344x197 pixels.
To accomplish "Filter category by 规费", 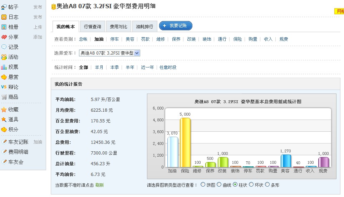I will coord(284,39).
